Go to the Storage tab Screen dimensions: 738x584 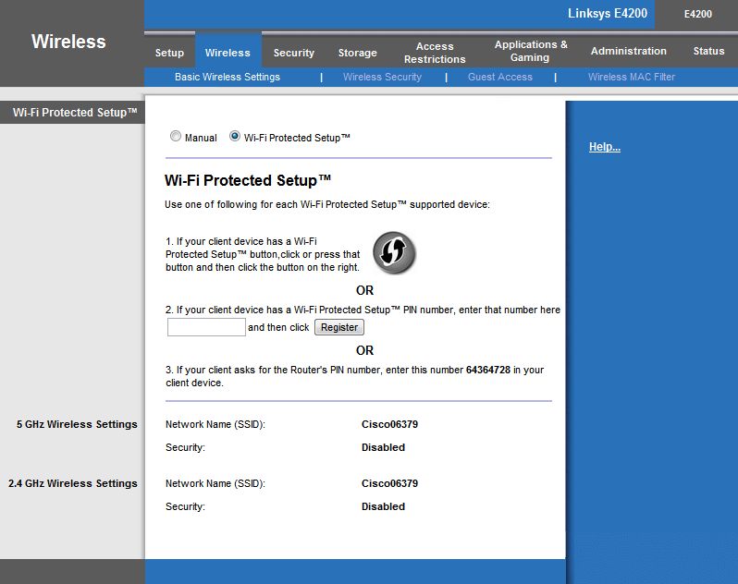click(358, 53)
